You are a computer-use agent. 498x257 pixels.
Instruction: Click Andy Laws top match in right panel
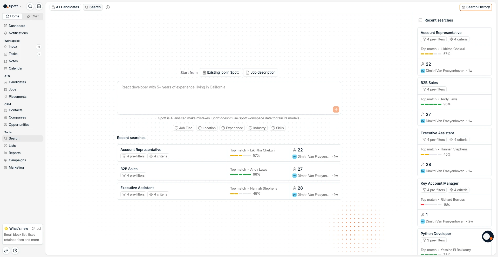(x=449, y=99)
